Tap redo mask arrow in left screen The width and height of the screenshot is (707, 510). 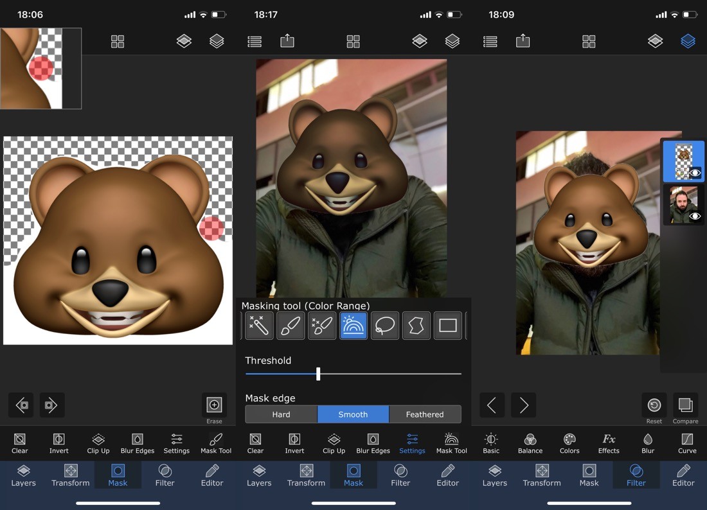pos(52,405)
